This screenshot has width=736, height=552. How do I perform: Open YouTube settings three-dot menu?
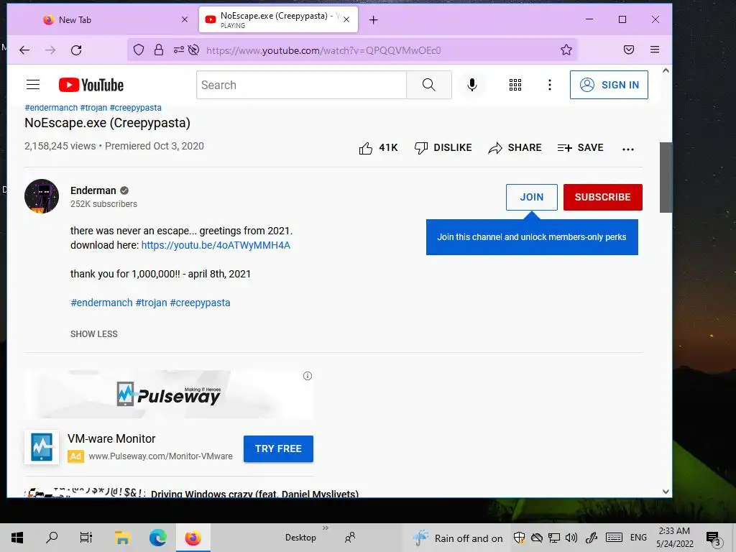coord(550,85)
